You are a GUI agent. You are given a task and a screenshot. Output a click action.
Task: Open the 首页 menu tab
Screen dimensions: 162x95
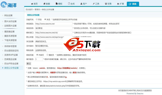(34, 4)
